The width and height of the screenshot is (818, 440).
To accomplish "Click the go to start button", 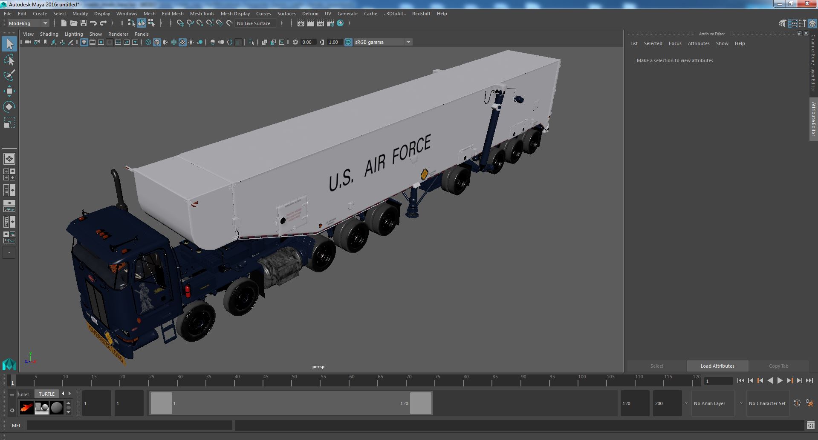I will 740,381.
